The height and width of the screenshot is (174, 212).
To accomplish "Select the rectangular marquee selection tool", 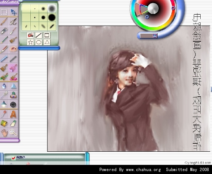I will [x=4, y=12].
